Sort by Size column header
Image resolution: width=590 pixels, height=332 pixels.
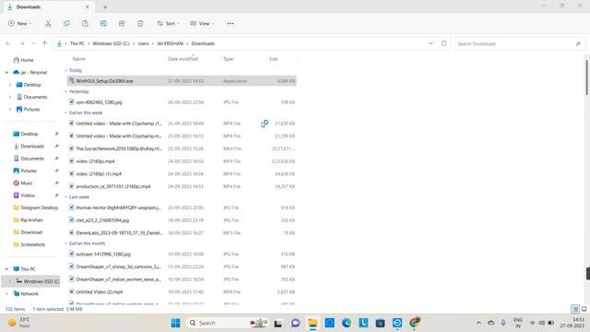(274, 59)
